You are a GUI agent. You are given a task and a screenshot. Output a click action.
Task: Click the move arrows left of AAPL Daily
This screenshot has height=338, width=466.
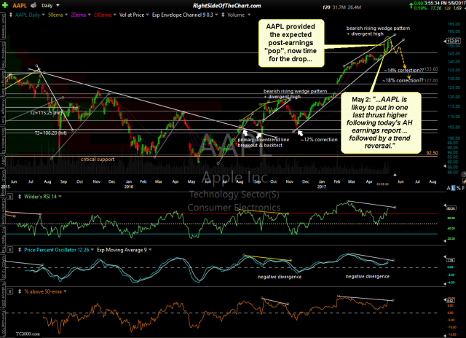pyautogui.click(x=11, y=15)
